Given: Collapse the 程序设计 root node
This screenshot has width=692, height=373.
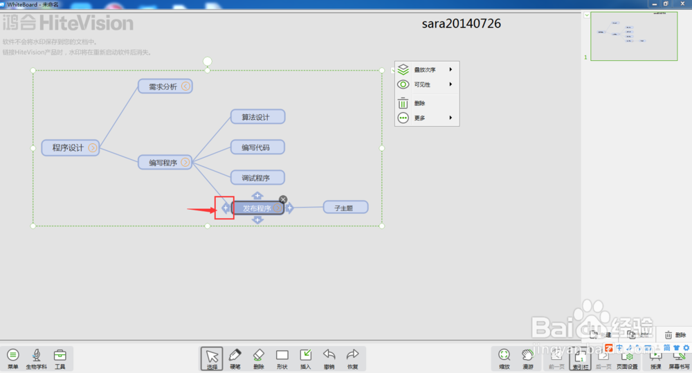Looking at the screenshot, I should (x=92, y=148).
